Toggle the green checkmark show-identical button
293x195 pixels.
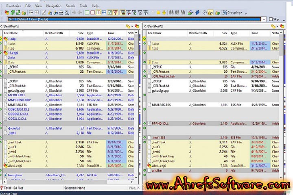[x=109, y=13]
